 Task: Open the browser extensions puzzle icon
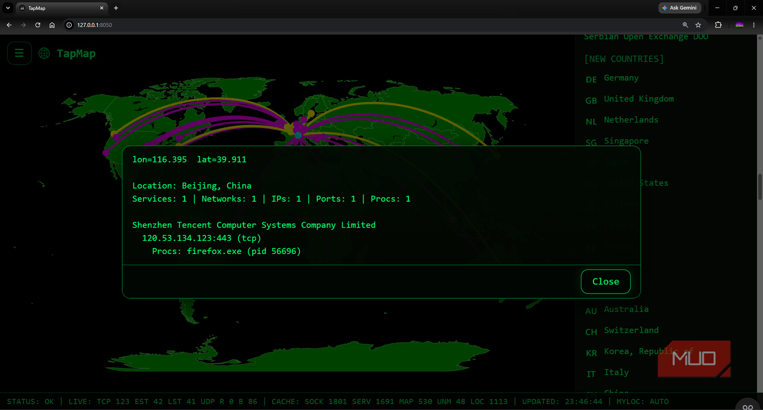coord(718,25)
